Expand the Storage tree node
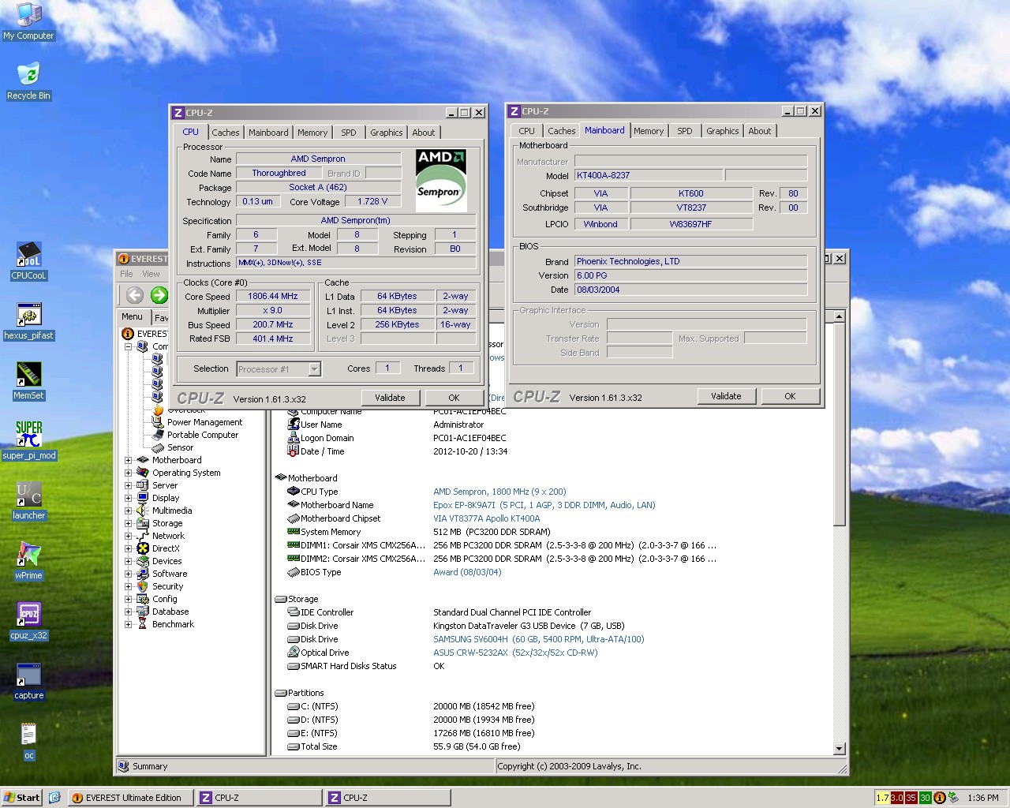Screen dimensions: 1010x808 click(x=128, y=523)
